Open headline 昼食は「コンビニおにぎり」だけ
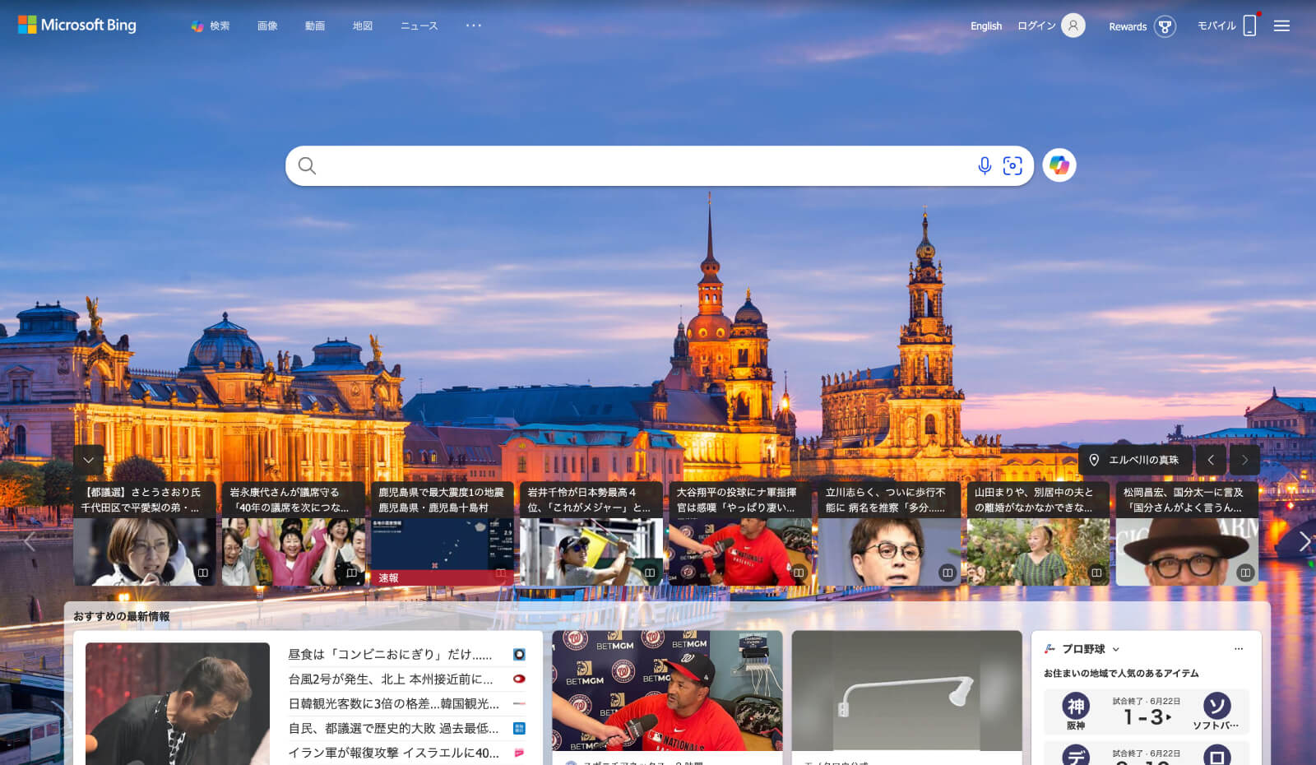The width and height of the screenshot is (1316, 765). [390, 655]
